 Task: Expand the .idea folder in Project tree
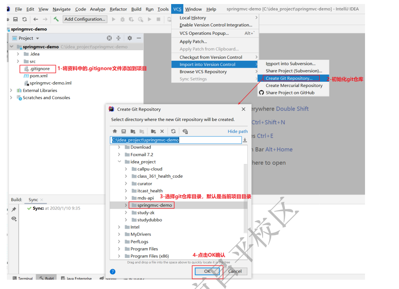[18, 54]
